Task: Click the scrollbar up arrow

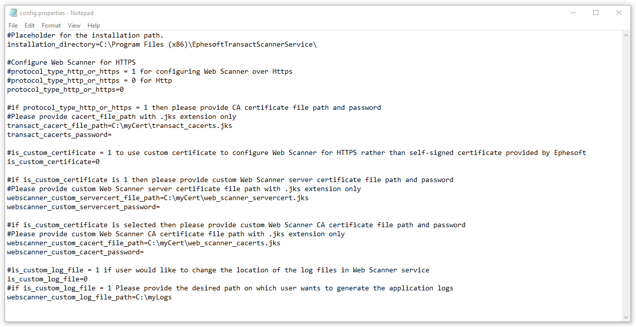Action: pos(626,35)
